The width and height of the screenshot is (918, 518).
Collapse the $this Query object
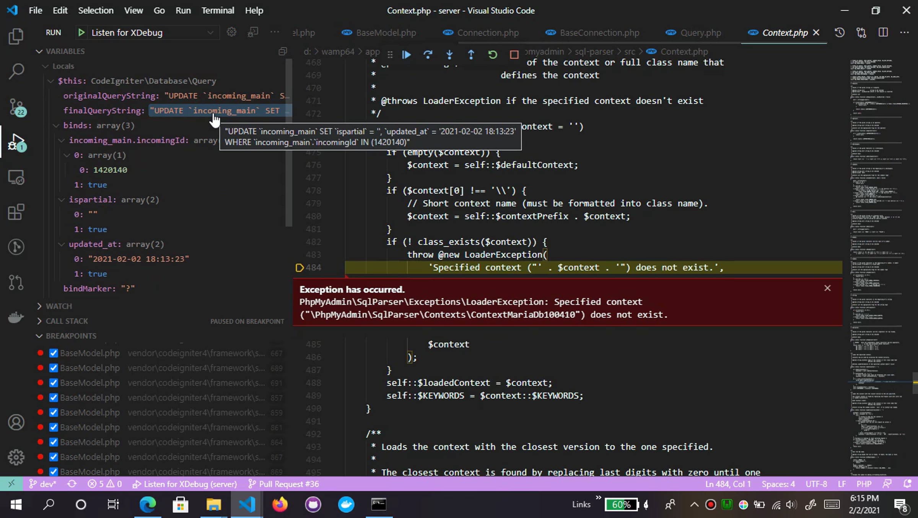(50, 81)
